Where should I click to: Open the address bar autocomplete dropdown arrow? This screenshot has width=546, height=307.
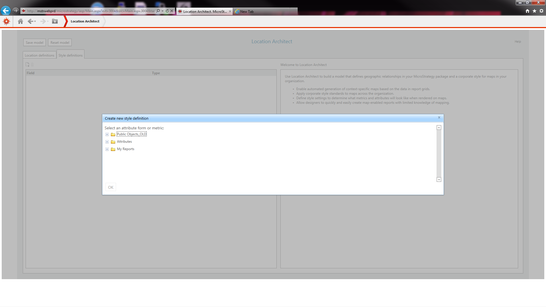[162, 11]
